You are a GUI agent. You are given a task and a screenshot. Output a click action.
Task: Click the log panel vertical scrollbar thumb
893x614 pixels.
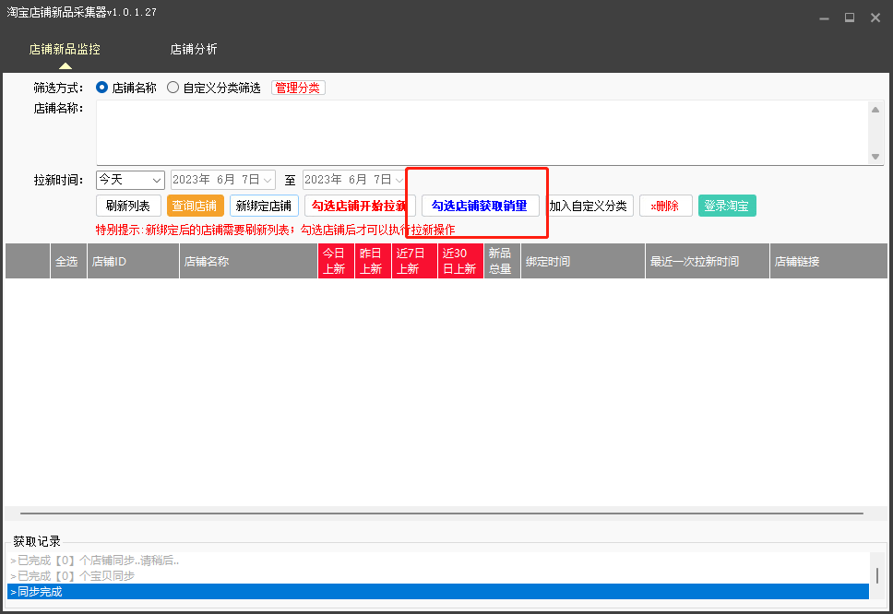(x=877, y=575)
